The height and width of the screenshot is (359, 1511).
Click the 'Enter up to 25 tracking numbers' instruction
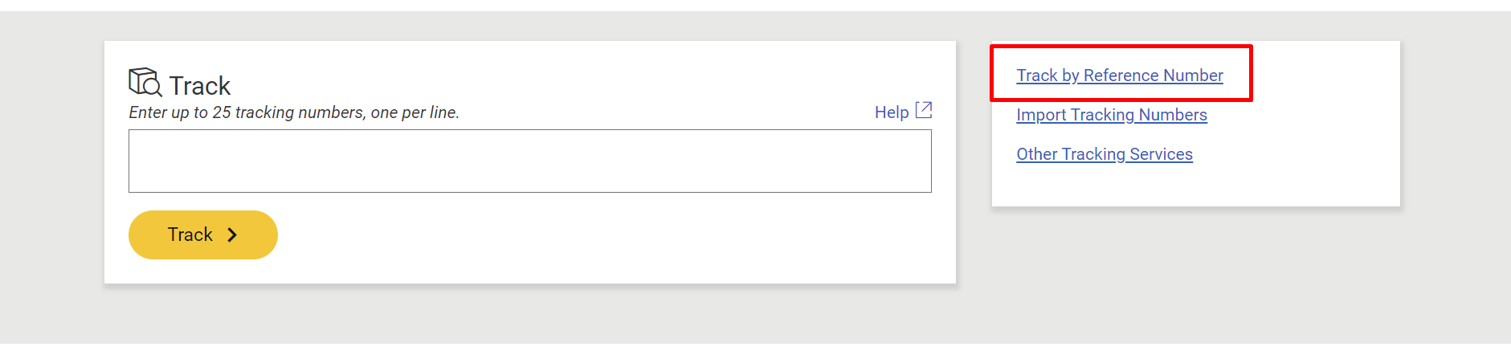294,112
